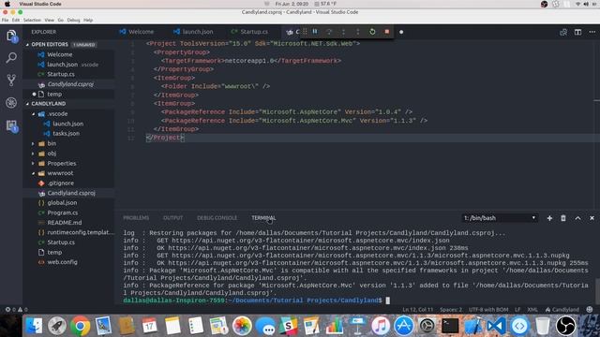Change indentation via Spaces: 2

(451, 310)
